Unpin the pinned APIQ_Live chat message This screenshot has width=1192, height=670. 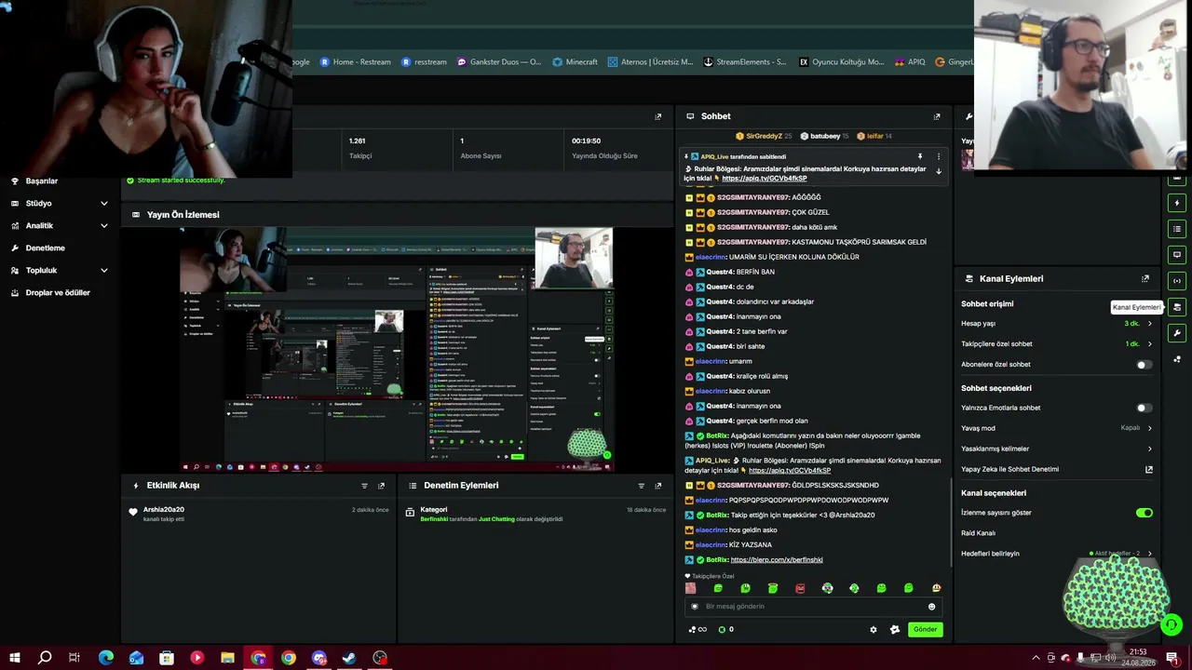click(x=920, y=156)
